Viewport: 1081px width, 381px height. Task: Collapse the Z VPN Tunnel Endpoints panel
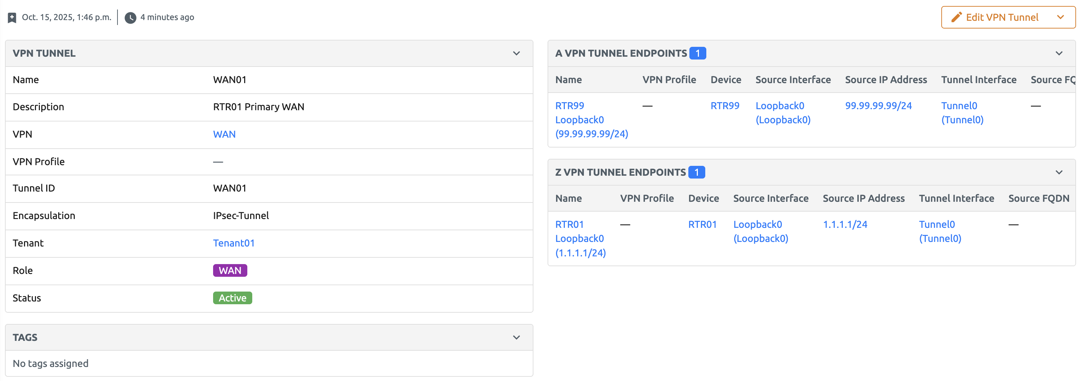1058,172
